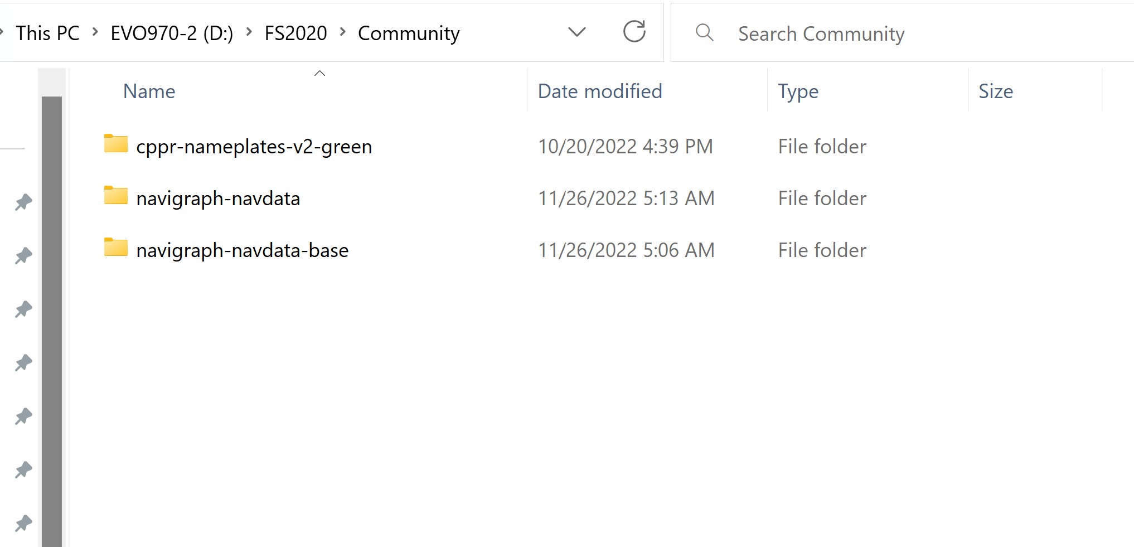Jump to the FS2020 breadcrumb folder

pyautogui.click(x=295, y=33)
